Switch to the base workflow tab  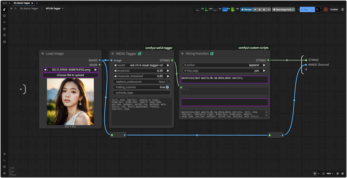click(x=5, y=3)
